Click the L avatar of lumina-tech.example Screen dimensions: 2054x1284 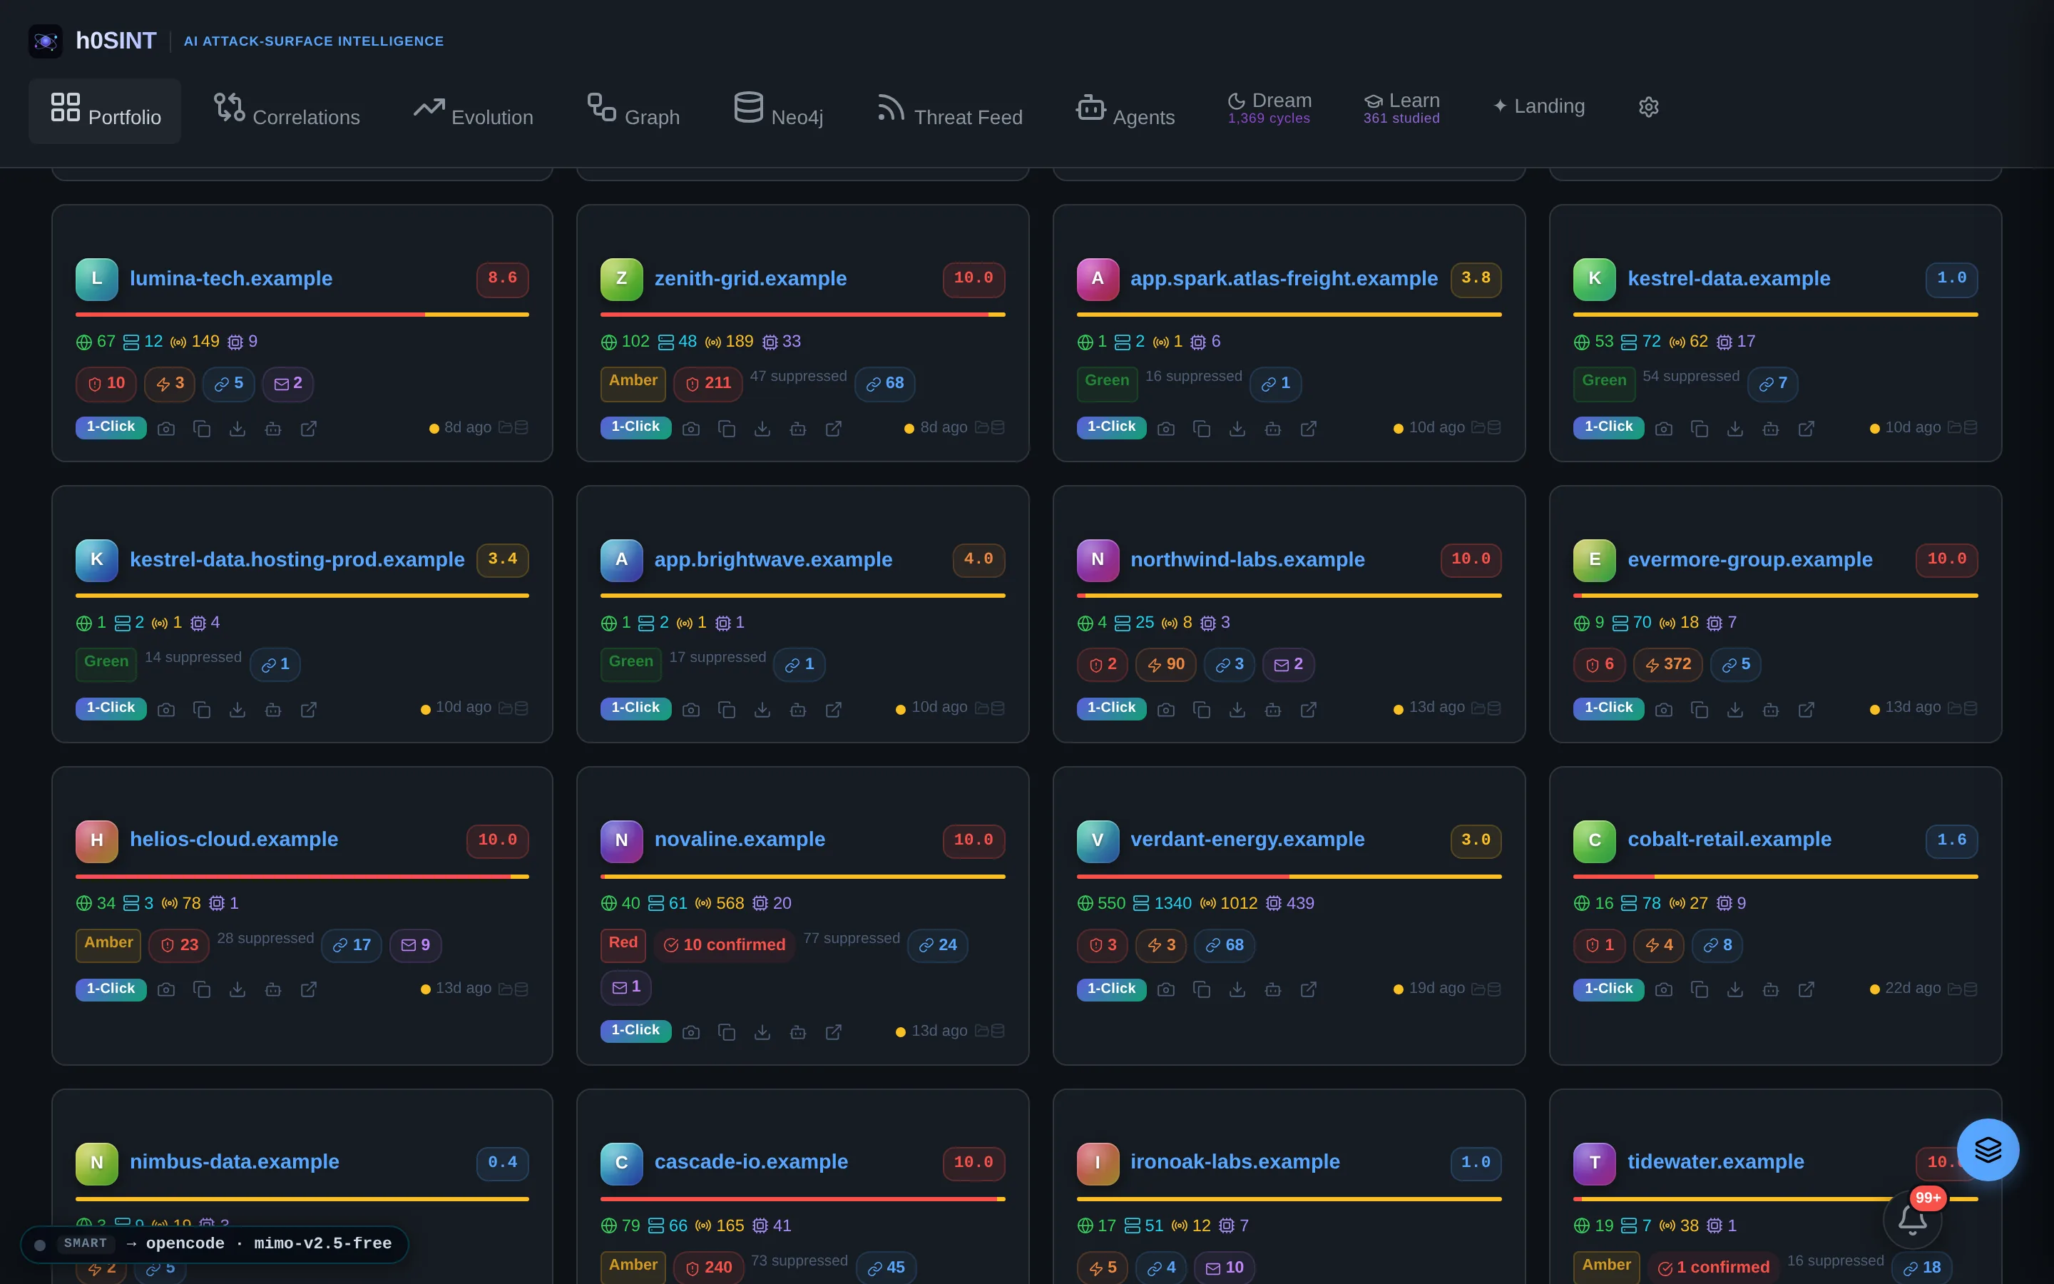point(97,280)
